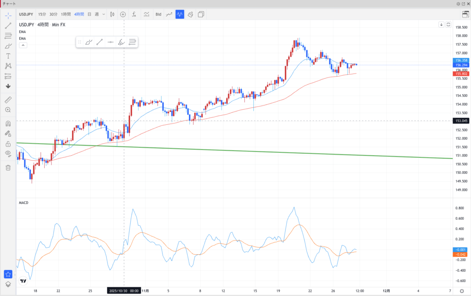This screenshot has height=296, width=471.
Task: Open the object tree layers panel
Action: (8, 284)
